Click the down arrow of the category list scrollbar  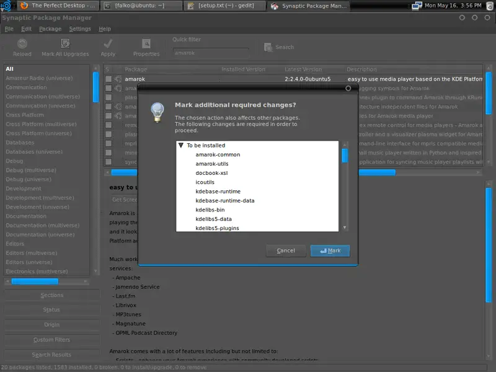[95, 271]
